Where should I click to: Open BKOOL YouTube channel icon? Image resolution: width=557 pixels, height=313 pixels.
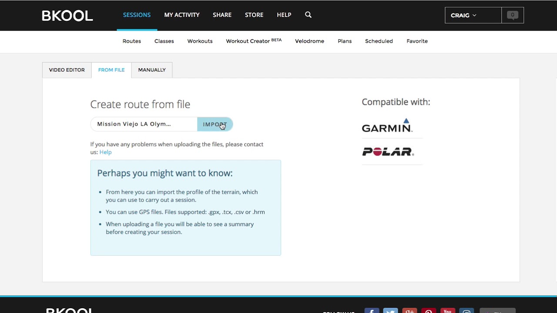click(447, 310)
